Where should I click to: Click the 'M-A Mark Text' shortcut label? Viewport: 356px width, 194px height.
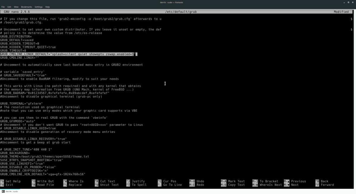[x=233, y=181]
